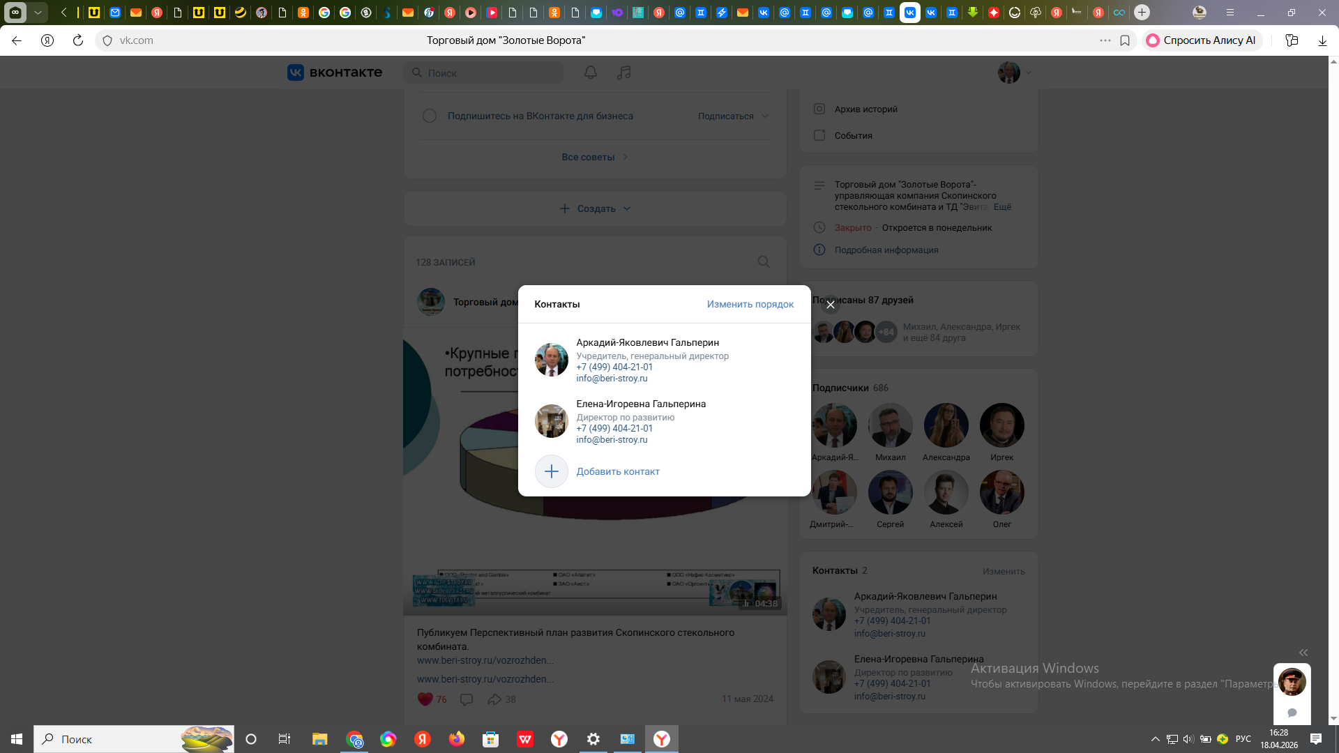Viewport: 1339px width, 753px height.
Task: Open profile avatar menu in header
Action: pyautogui.click(x=1009, y=73)
